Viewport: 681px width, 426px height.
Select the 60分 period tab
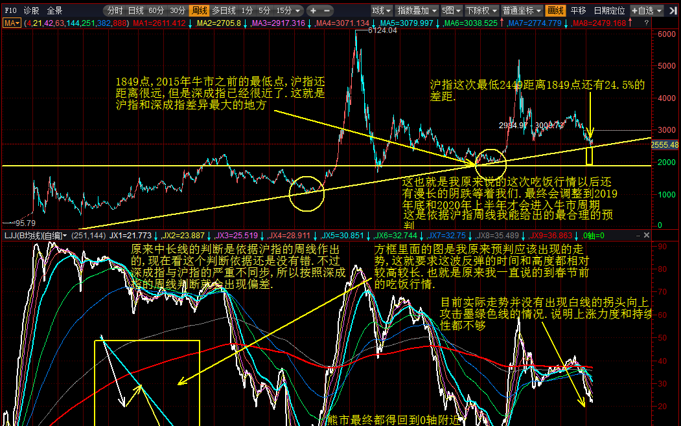point(156,10)
